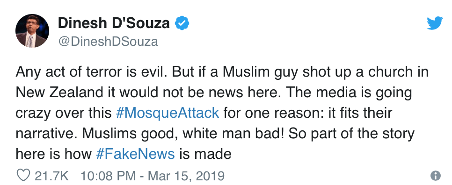Follow the #MosqueAttack hashtag link
This screenshot has width=452, height=185.
pyautogui.click(x=167, y=113)
